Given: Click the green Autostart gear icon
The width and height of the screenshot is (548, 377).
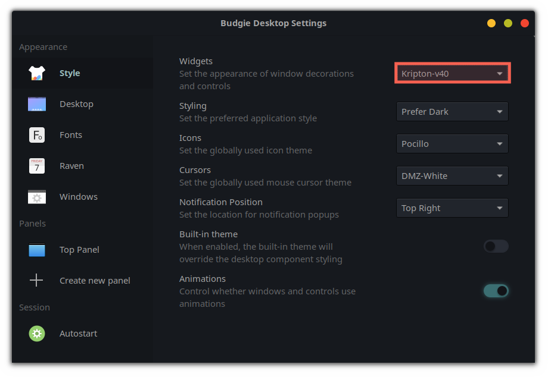Looking at the screenshot, I should 37,334.
